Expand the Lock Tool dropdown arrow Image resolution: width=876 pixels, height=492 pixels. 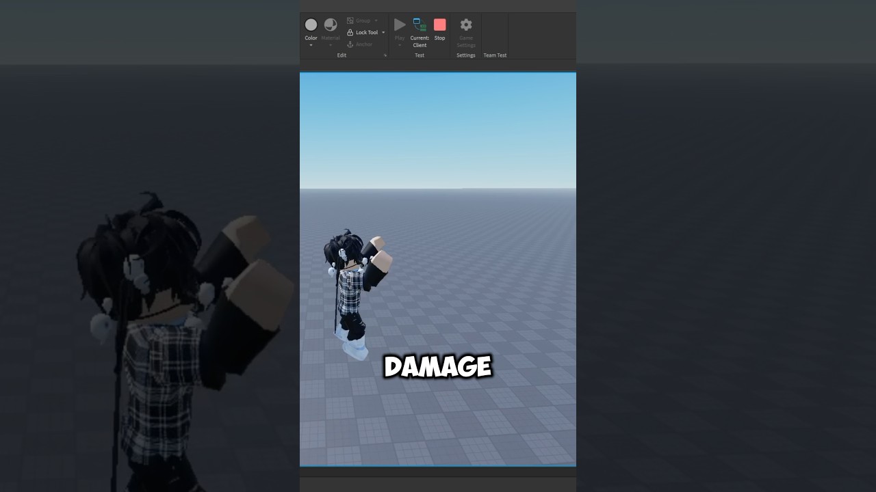383,32
